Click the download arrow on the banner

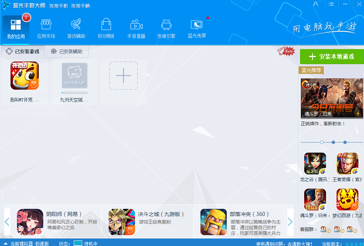pyautogui.click(x=358, y=114)
